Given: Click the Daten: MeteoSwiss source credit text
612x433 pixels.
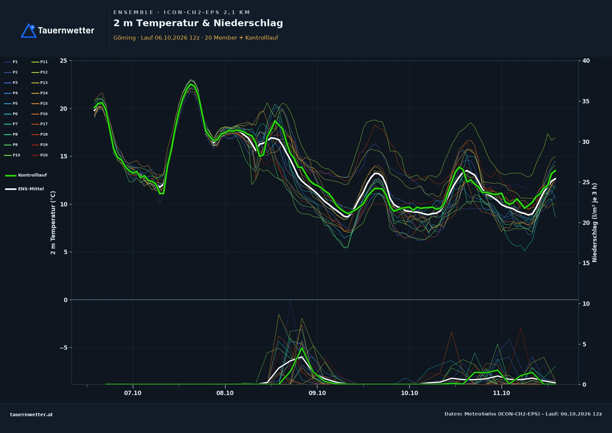Looking at the screenshot, I should point(523,414).
